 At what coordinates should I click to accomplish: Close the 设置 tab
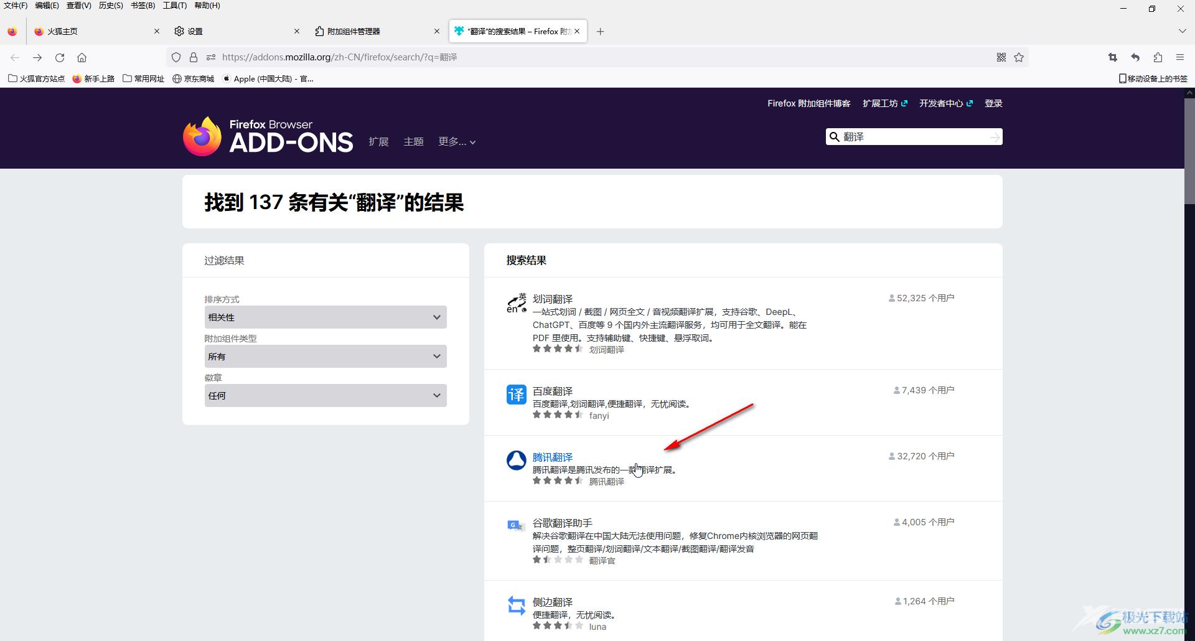click(x=297, y=31)
